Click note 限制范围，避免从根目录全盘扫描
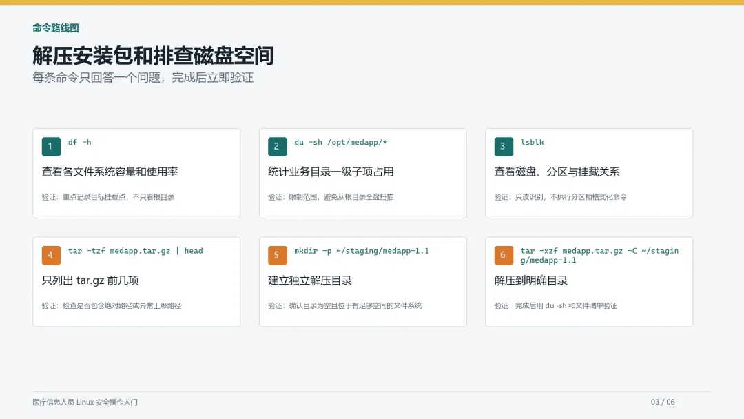 (331, 197)
